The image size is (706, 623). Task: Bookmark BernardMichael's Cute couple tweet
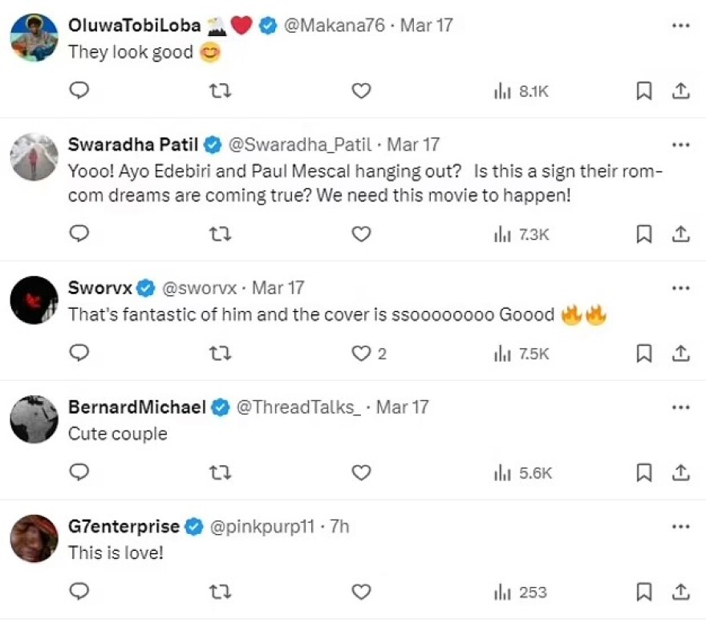(643, 473)
